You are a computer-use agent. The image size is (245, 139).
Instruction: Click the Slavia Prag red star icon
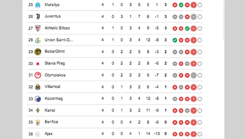coord(38,64)
